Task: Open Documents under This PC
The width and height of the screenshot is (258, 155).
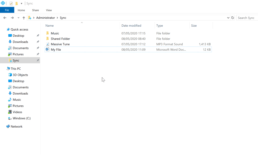Action: click(x=21, y=87)
